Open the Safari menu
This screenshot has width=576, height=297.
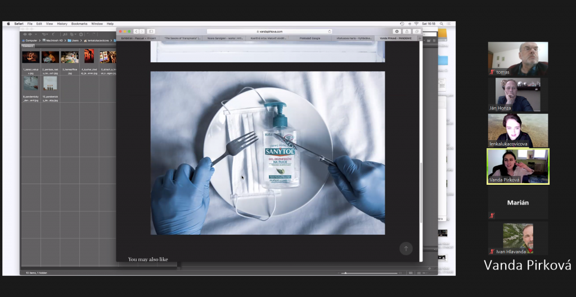pos(19,24)
